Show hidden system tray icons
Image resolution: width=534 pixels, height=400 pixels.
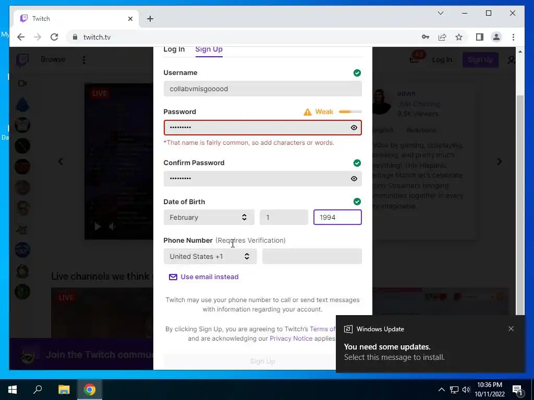[x=441, y=390]
